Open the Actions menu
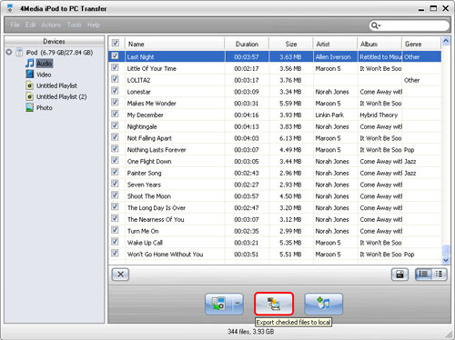 pyautogui.click(x=51, y=25)
